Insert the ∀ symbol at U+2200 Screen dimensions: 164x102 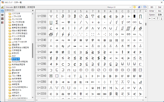pos(51,16)
